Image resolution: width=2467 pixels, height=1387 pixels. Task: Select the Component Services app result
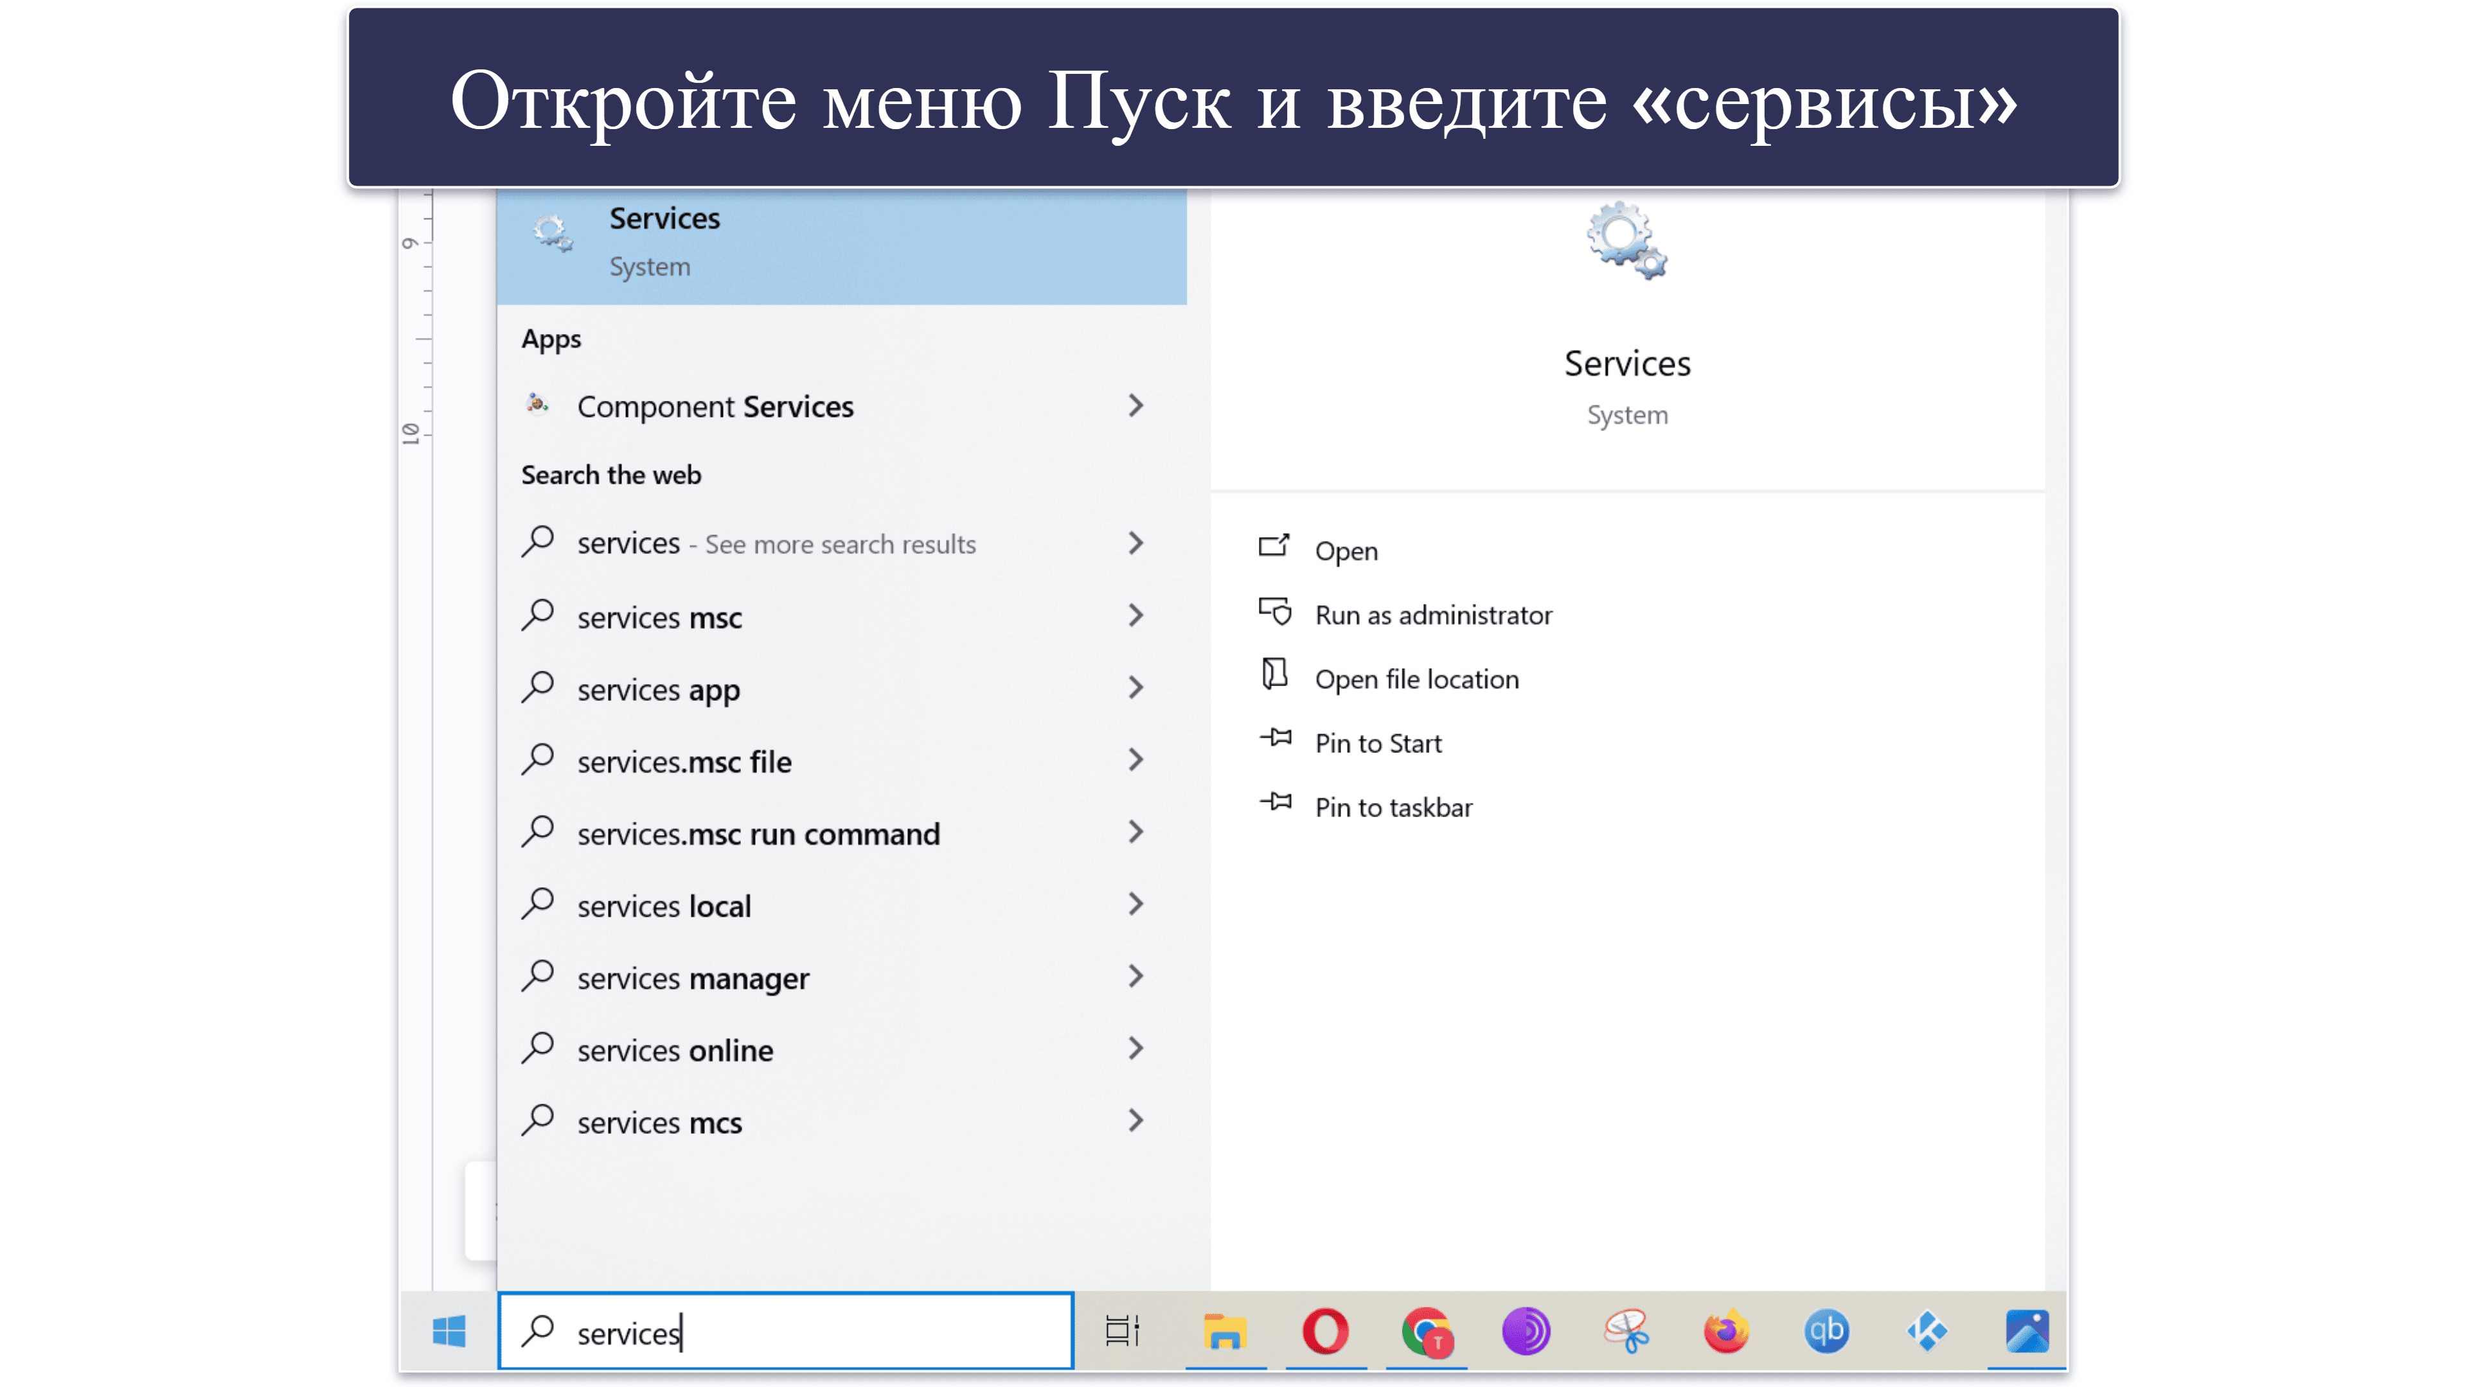coord(842,406)
